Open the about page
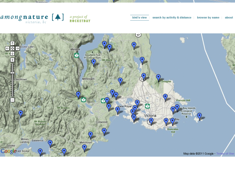The width and height of the screenshot is (235, 176). pos(229,17)
